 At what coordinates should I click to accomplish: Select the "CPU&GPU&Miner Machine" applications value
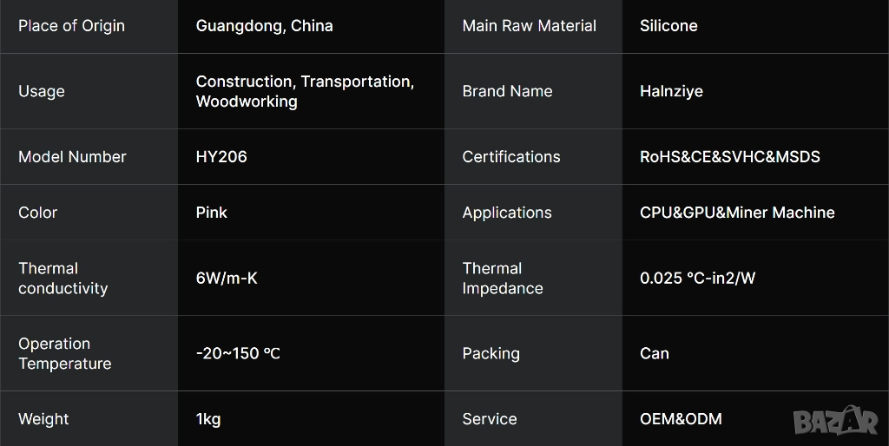pos(737,213)
